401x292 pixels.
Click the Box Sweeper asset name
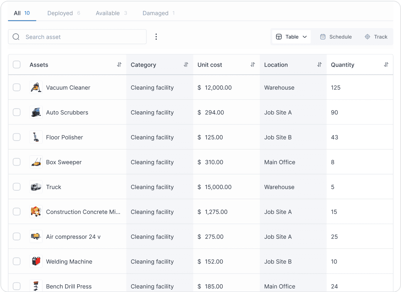64,162
